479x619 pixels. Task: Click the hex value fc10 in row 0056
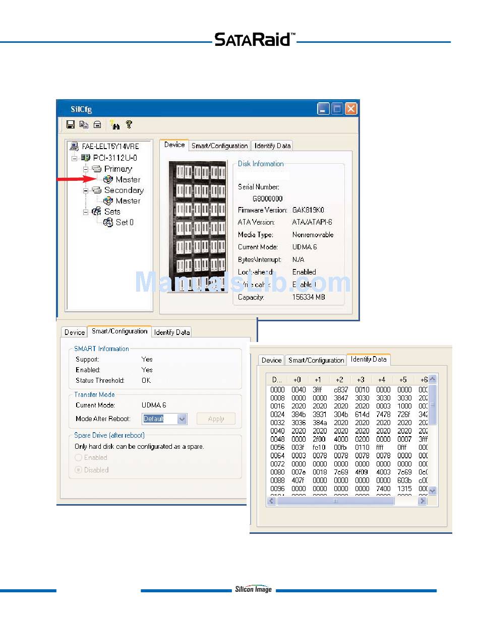click(319, 447)
